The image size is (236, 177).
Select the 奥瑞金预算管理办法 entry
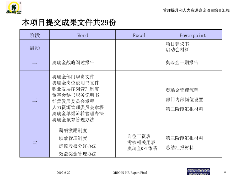tap(73, 120)
